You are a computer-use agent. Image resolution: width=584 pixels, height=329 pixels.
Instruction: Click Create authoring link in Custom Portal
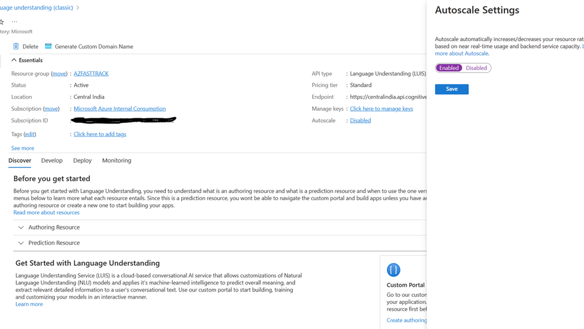(407, 320)
